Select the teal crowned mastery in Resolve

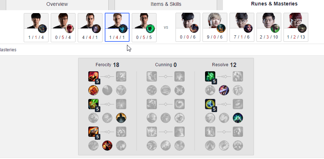pyautogui.click(x=238, y=118)
